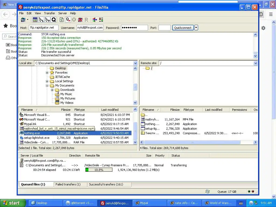Click the Port input field
Screen dimensions: 276x207
(x=164, y=28)
